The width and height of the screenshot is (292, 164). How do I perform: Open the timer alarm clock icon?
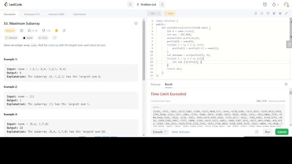click(x=265, y=5)
